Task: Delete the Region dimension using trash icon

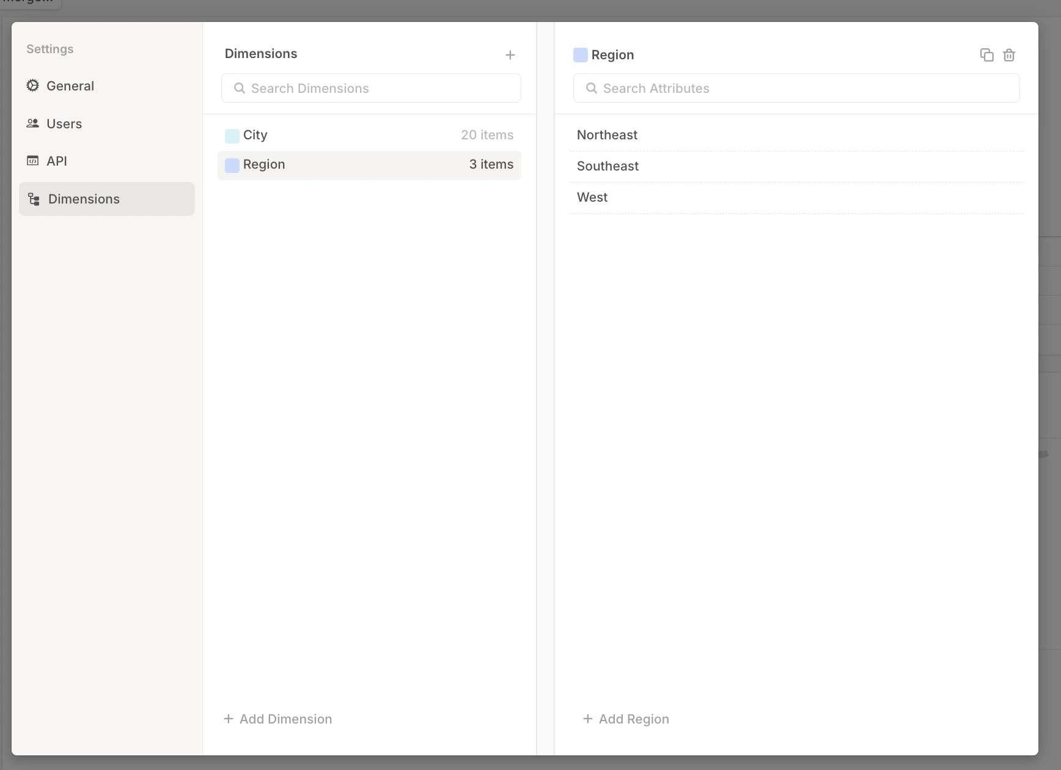Action: coord(1008,54)
